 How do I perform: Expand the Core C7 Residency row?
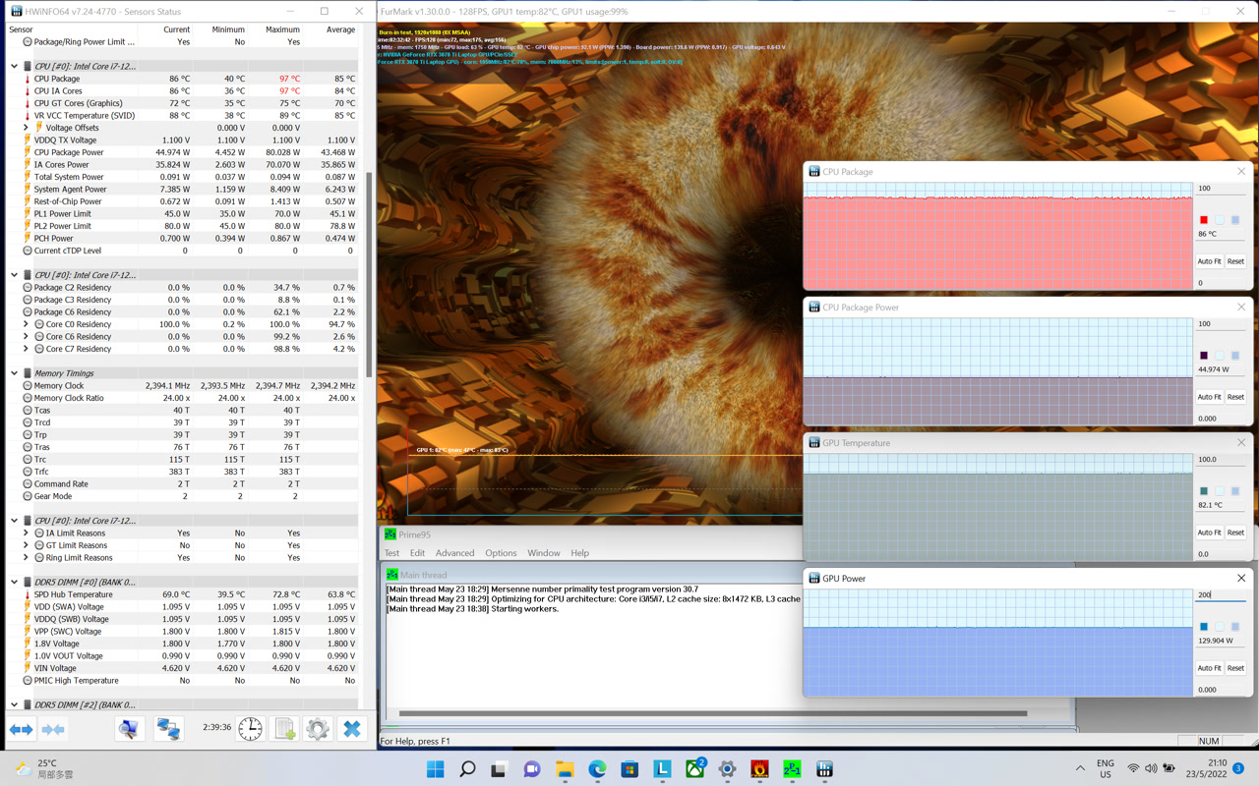(27, 349)
